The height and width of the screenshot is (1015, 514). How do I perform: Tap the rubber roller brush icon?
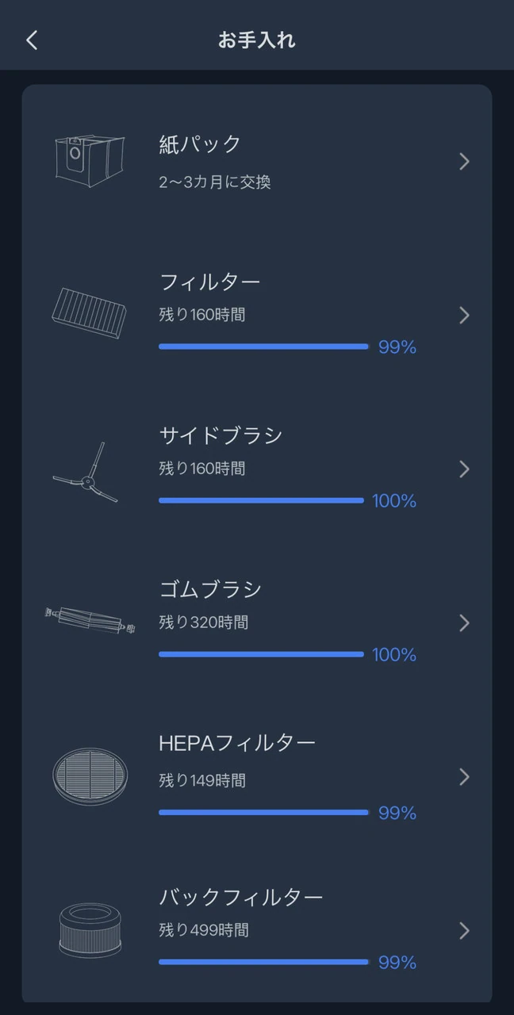(90, 619)
